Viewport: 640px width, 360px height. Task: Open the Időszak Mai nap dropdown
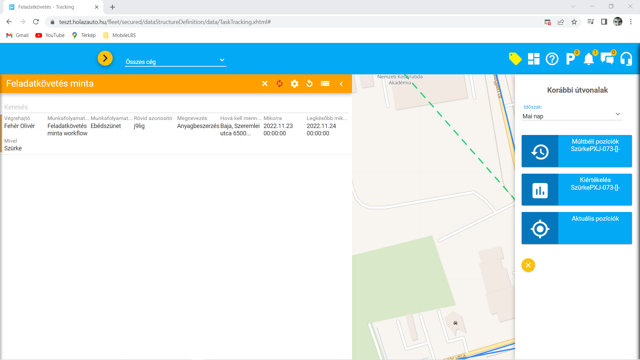[x=571, y=116]
